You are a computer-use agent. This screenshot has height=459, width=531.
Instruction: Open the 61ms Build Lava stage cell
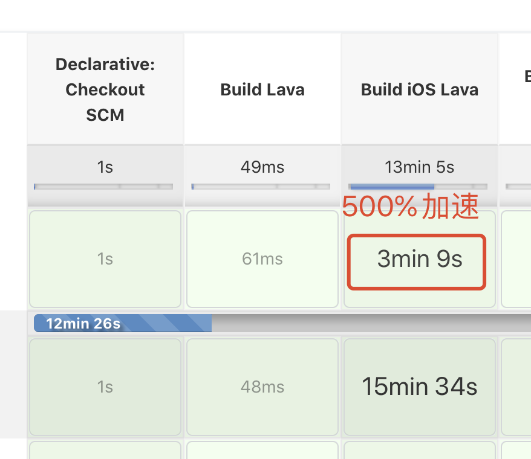point(262,259)
